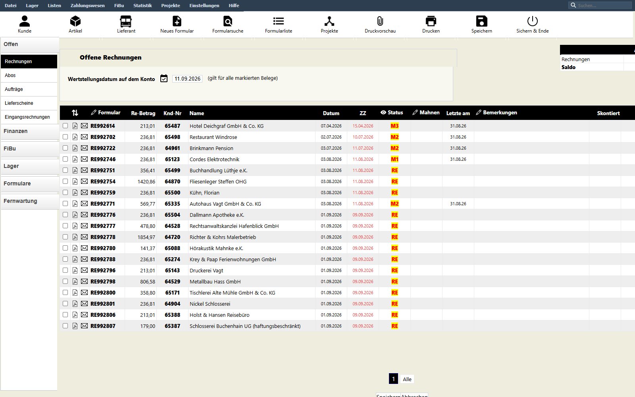This screenshot has width=635, height=397.
Task: Open PDF document icon for RE992614
Action: 75,126
